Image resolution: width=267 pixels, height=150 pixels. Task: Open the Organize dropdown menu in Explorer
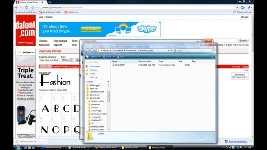coord(93,57)
